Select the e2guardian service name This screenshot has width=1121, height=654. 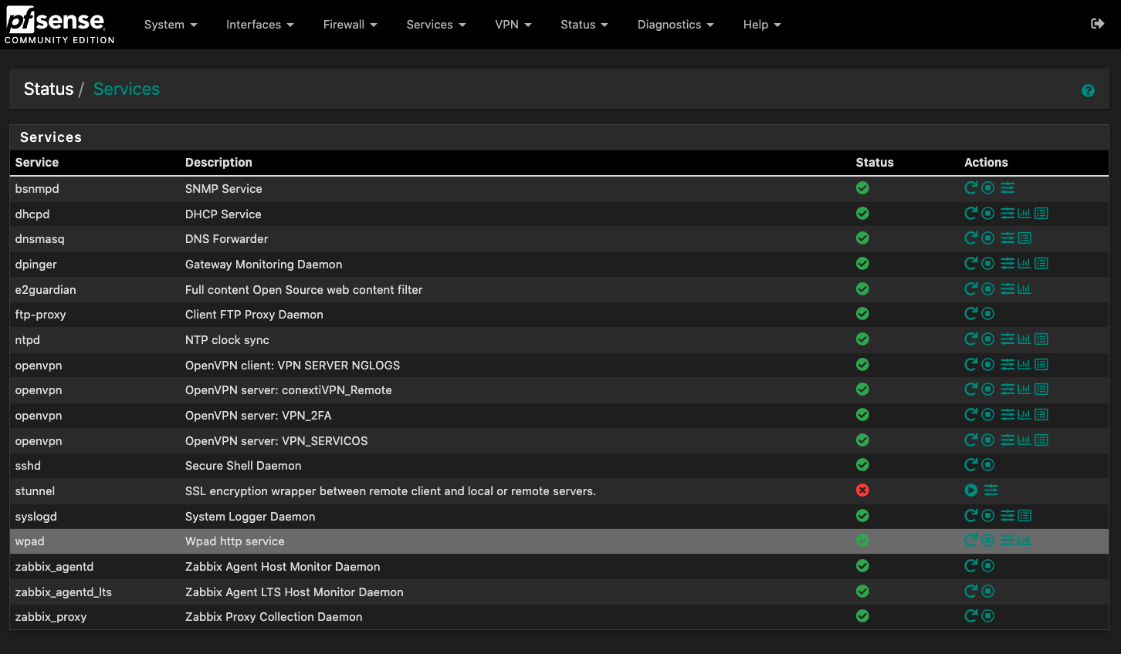(46, 290)
